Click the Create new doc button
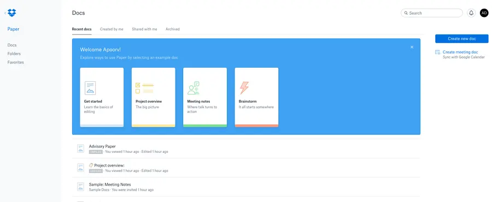Viewport: 492px width, 202px height. (x=461, y=39)
